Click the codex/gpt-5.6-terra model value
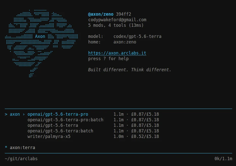The width and height of the screenshot is (236, 166). coord(137,36)
